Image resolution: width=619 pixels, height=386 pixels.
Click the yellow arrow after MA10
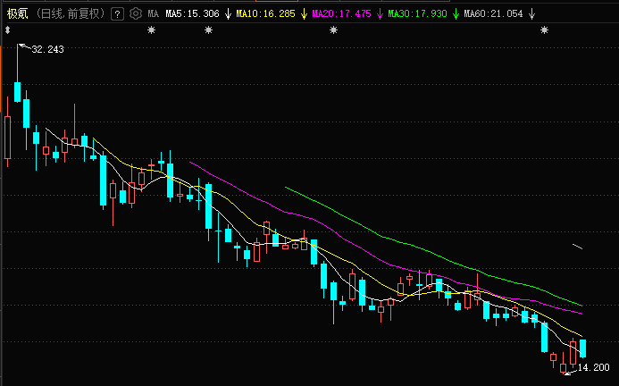point(304,14)
